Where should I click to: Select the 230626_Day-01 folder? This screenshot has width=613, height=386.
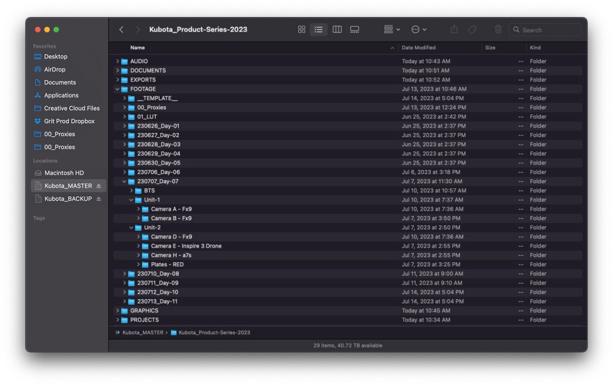point(348,125)
